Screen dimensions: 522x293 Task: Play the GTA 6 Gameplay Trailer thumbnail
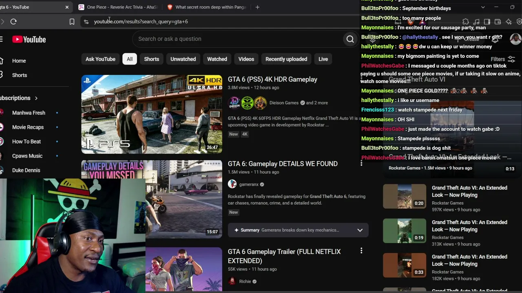[x=184, y=270]
